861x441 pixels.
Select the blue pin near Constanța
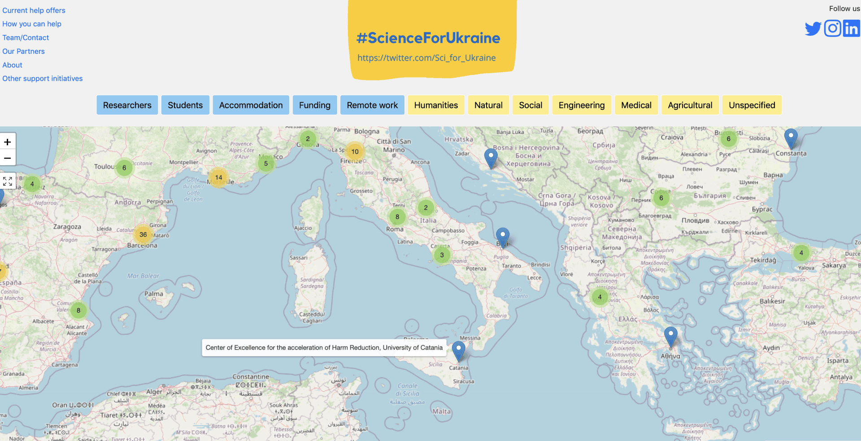point(791,137)
